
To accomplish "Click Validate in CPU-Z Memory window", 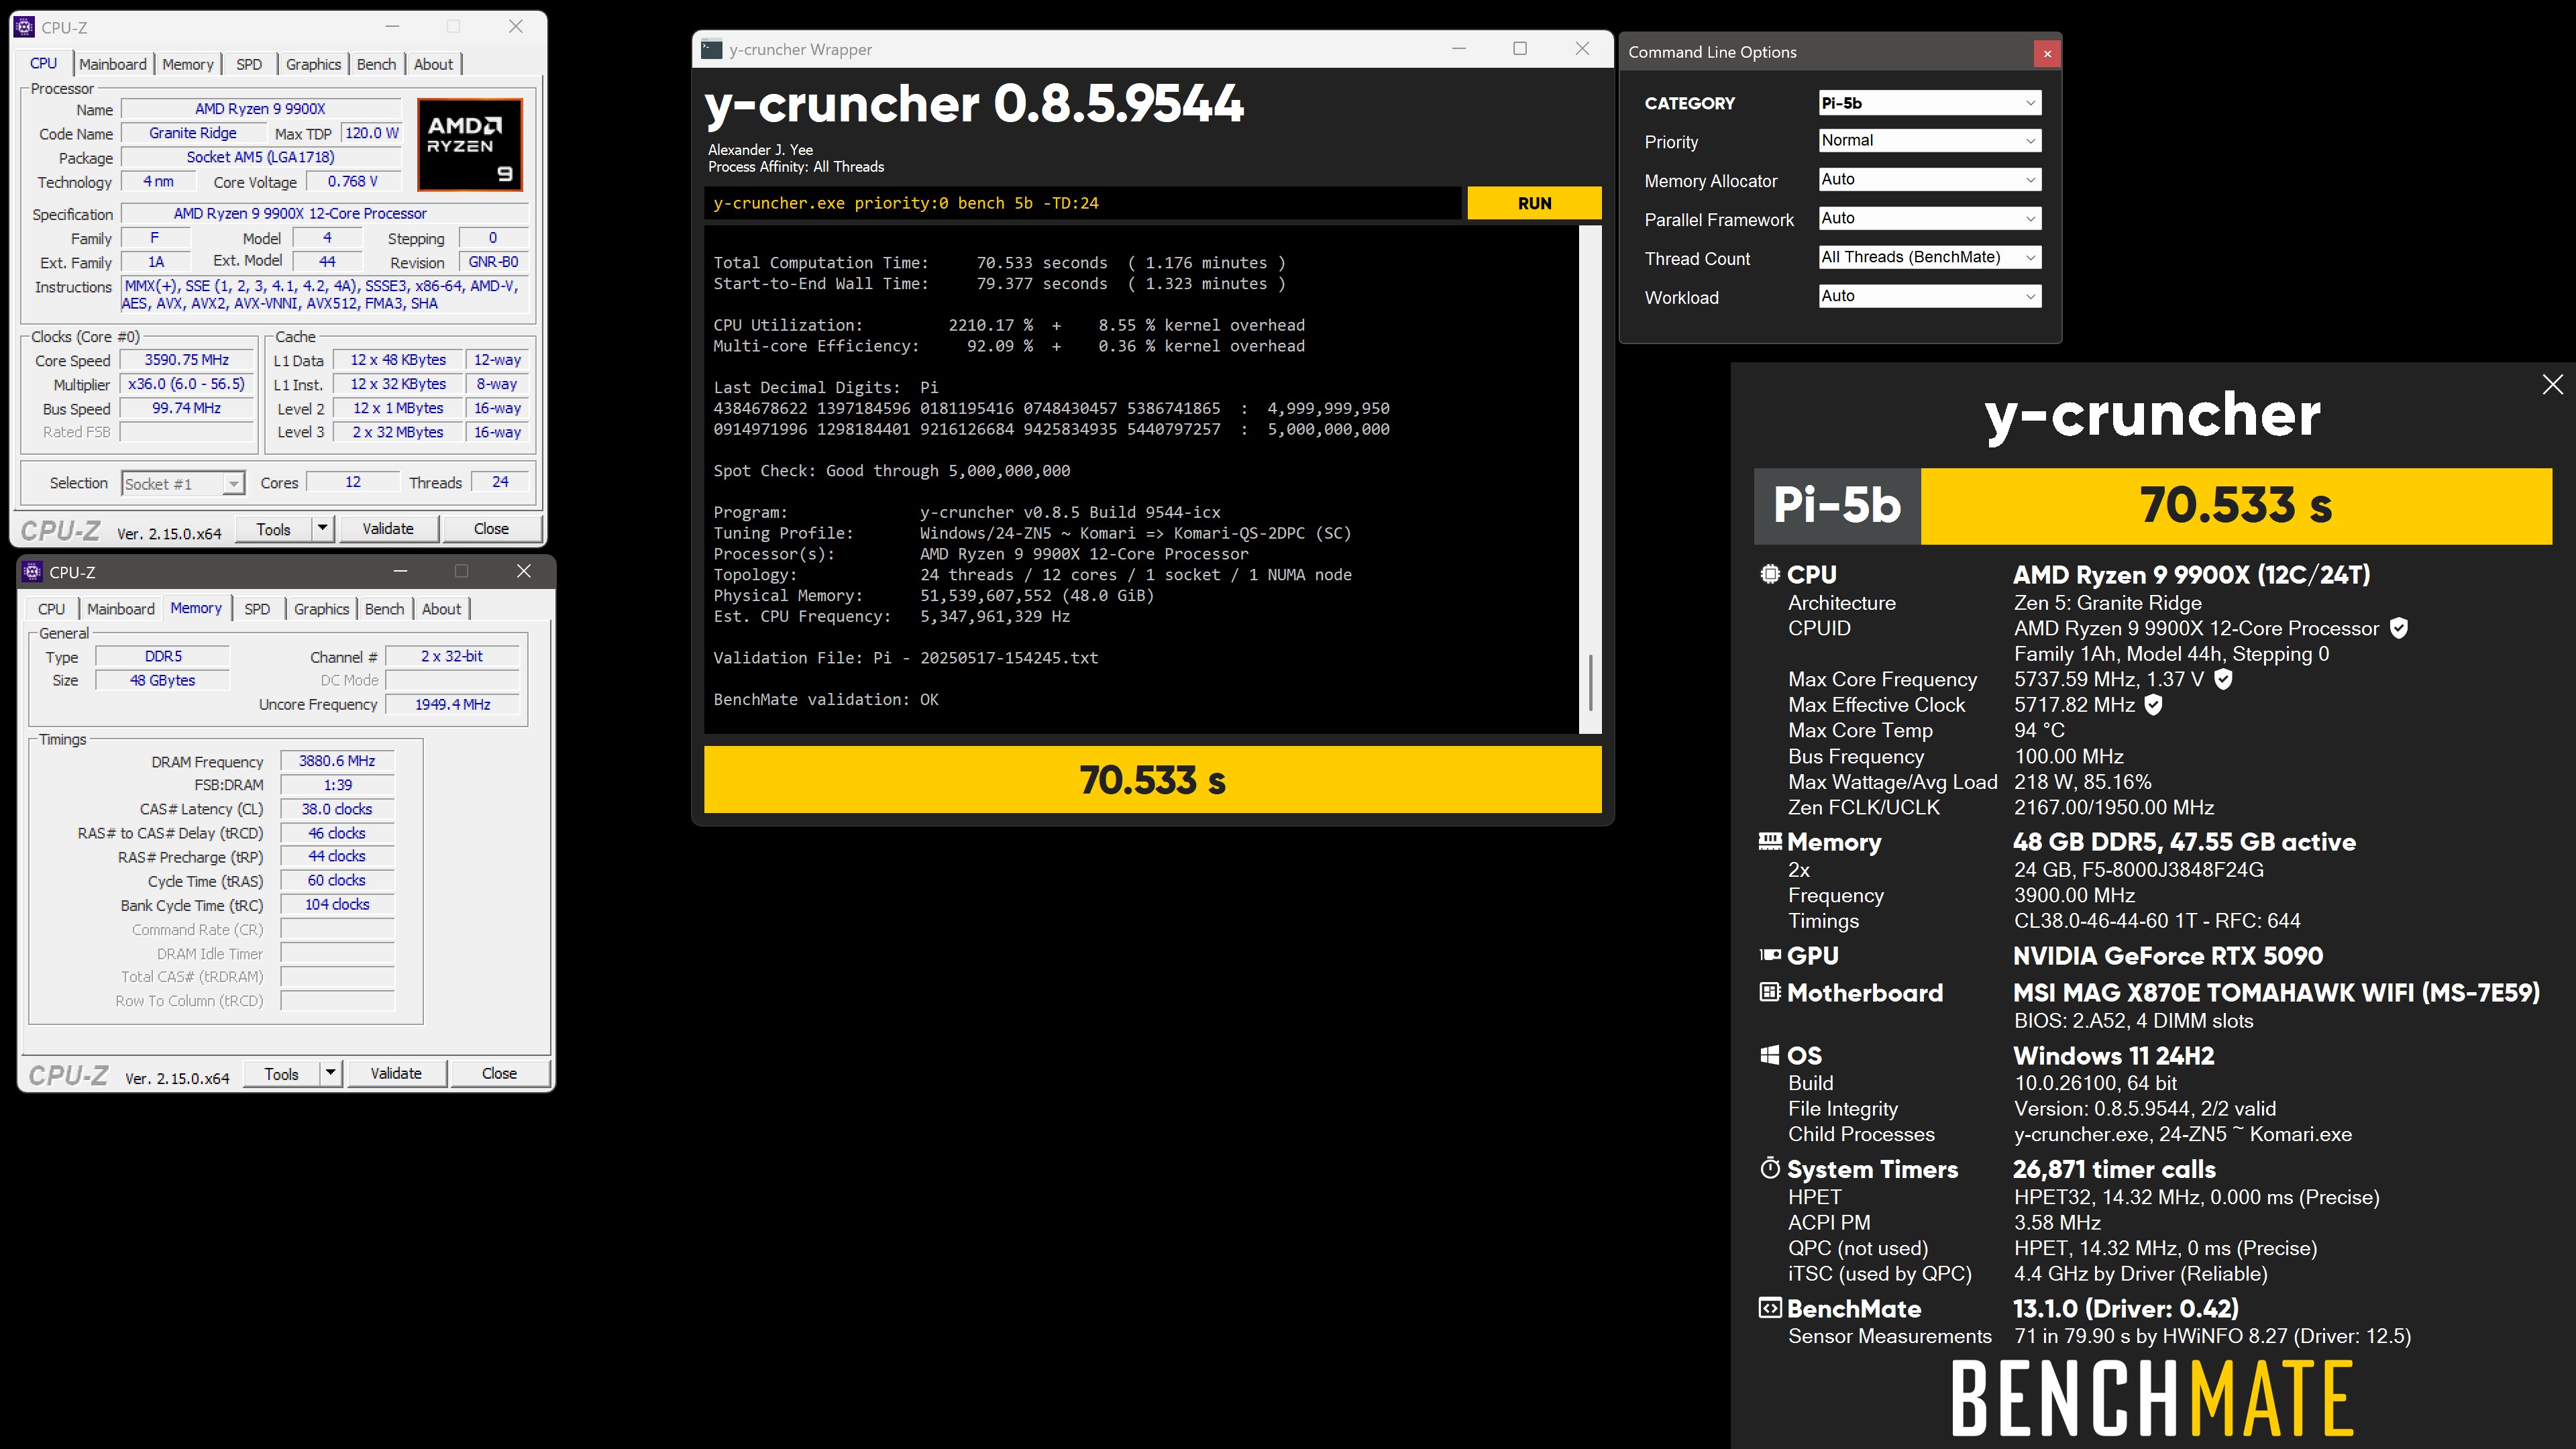I will coord(396,1073).
